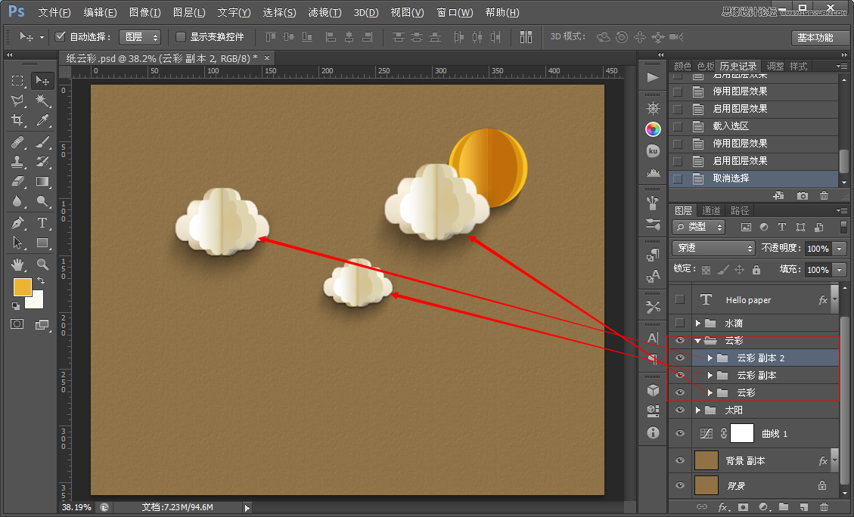Select the Rectangular Marquee tool
The height and width of the screenshot is (517, 854).
[17, 81]
